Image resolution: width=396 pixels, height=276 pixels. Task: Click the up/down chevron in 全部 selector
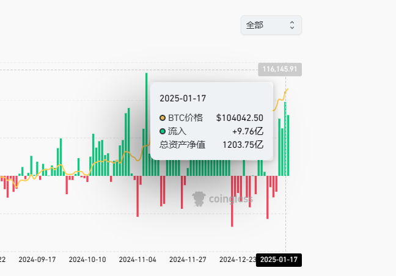click(292, 25)
